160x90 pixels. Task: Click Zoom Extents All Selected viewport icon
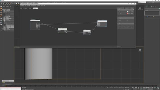159,88
